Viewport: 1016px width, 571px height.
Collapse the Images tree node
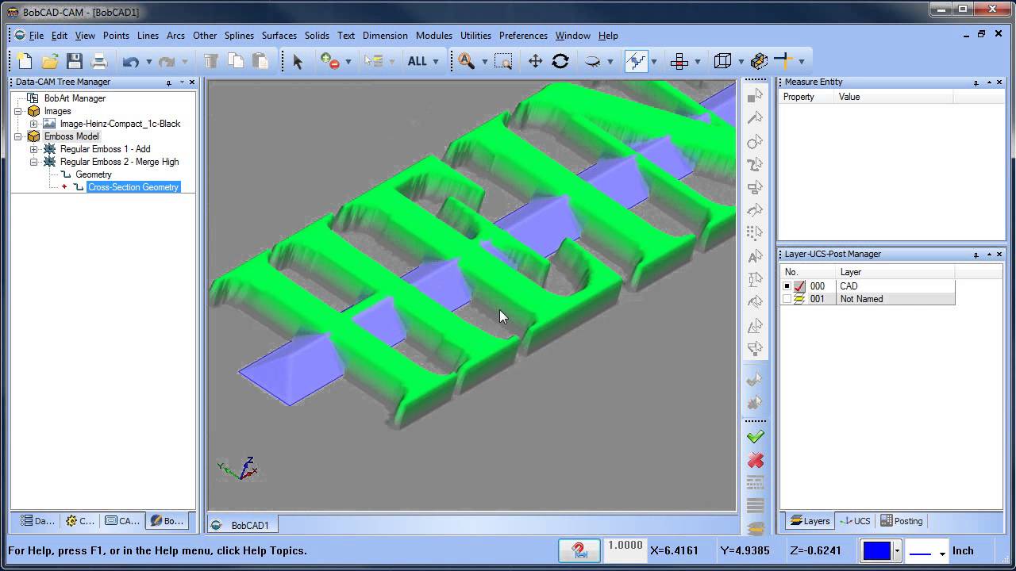click(17, 111)
